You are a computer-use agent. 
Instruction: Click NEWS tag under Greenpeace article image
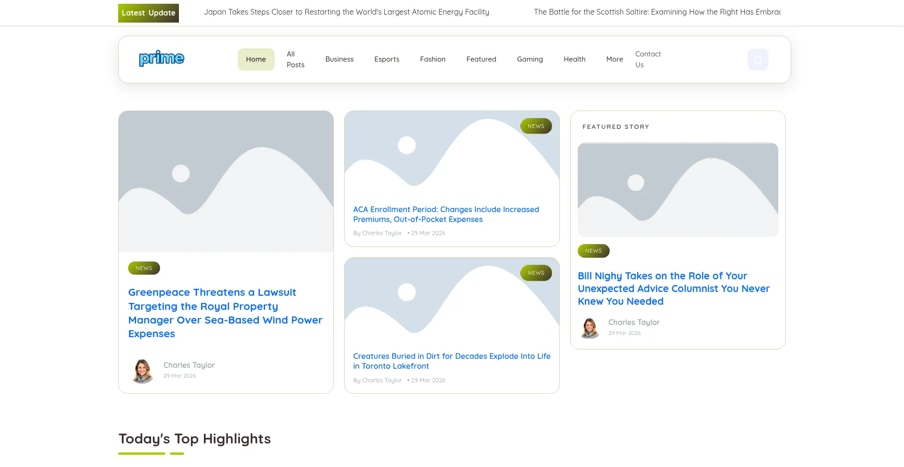144,268
